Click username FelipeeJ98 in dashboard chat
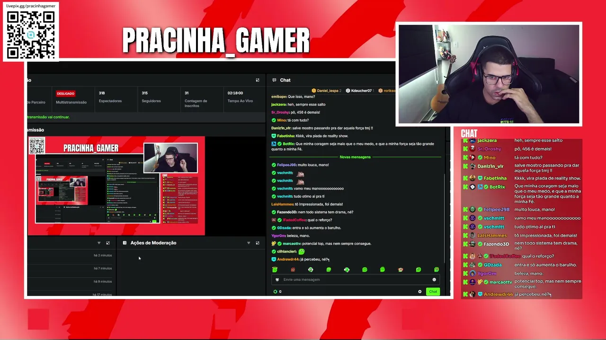Viewport: 606px width, 340px height. tap(286, 165)
